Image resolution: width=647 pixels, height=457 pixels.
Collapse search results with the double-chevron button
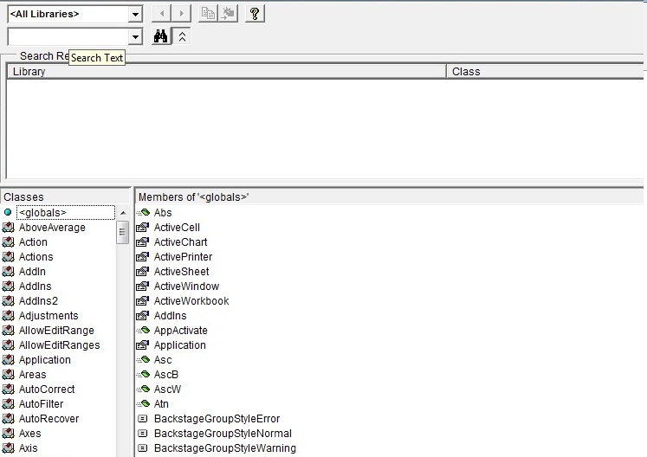point(182,36)
